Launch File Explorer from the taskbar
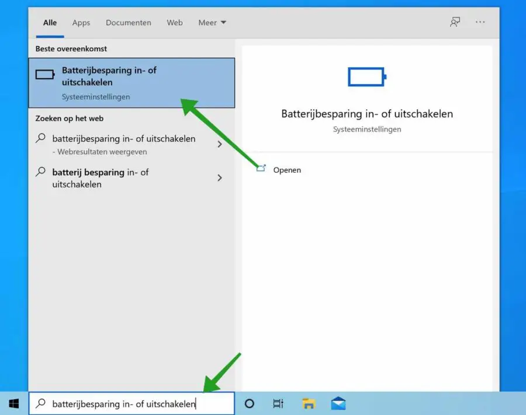Image resolution: width=526 pixels, height=415 pixels. [308, 403]
